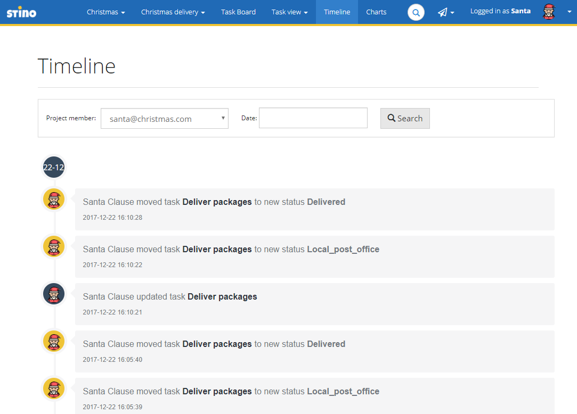Click avatar beside 16:05:40 Delivered entry

click(54, 341)
